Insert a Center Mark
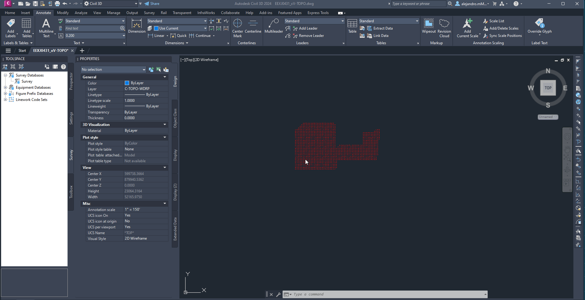585x300 pixels. [x=237, y=27]
